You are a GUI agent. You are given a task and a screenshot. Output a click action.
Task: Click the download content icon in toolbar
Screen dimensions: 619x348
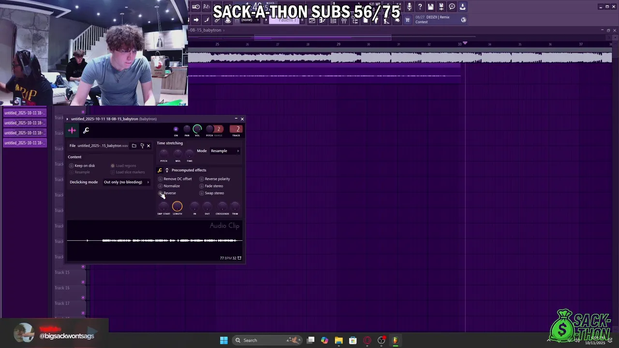pyautogui.click(x=462, y=7)
